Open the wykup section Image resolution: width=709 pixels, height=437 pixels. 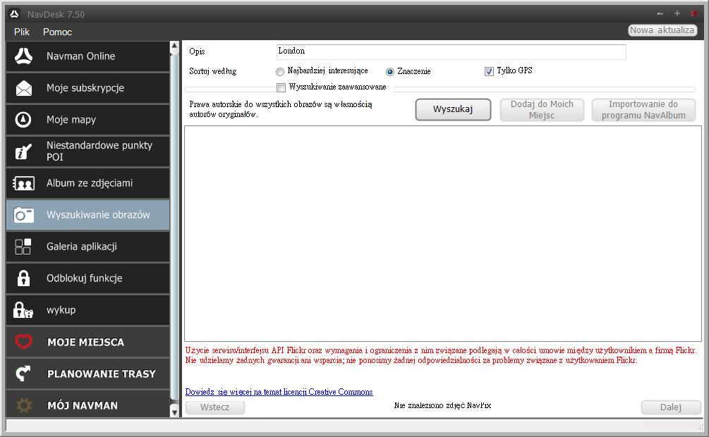(x=87, y=310)
